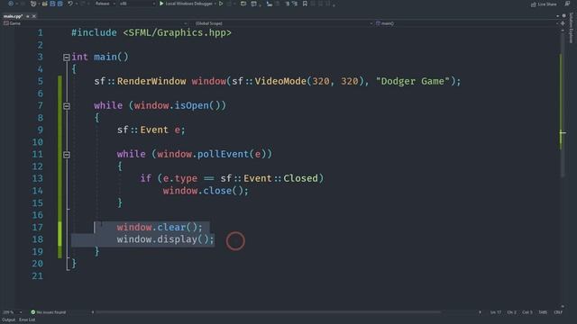Open x86 solution platform dropdown
This screenshot has width=577, height=324.
[x=137, y=4]
